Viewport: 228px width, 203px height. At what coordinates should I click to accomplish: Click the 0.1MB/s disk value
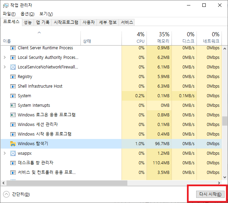[x=187, y=96]
